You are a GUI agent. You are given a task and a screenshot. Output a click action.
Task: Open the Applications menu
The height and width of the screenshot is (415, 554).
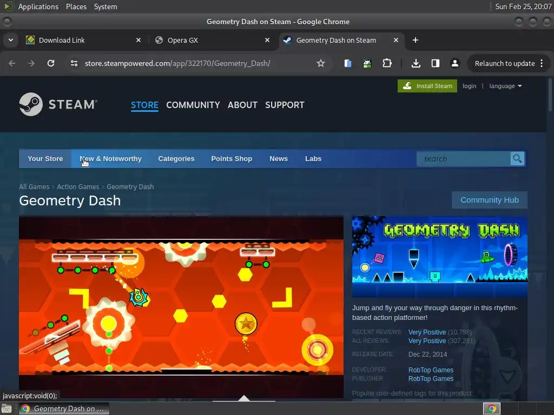click(38, 6)
